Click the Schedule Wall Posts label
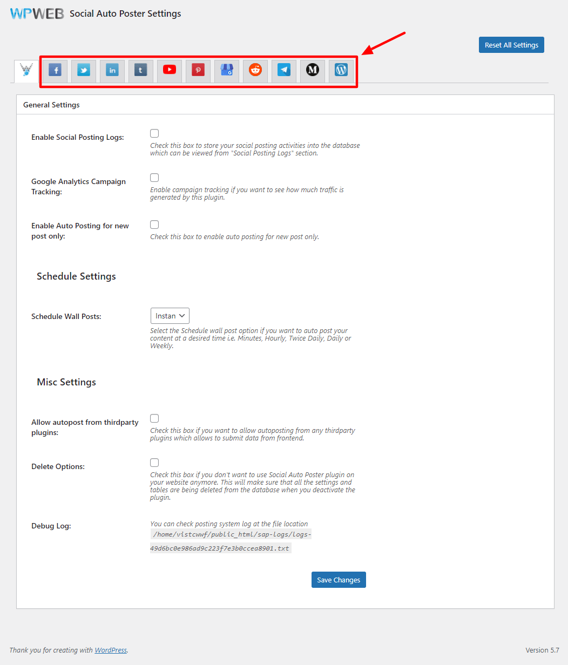The width and height of the screenshot is (568, 665). point(66,316)
